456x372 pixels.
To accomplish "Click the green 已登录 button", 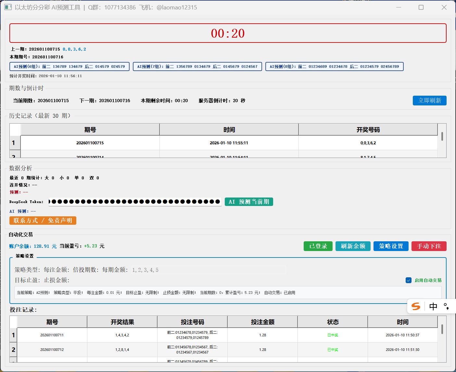I will [318, 246].
